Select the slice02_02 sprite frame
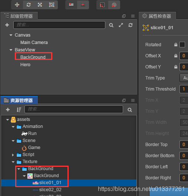 point(50,190)
